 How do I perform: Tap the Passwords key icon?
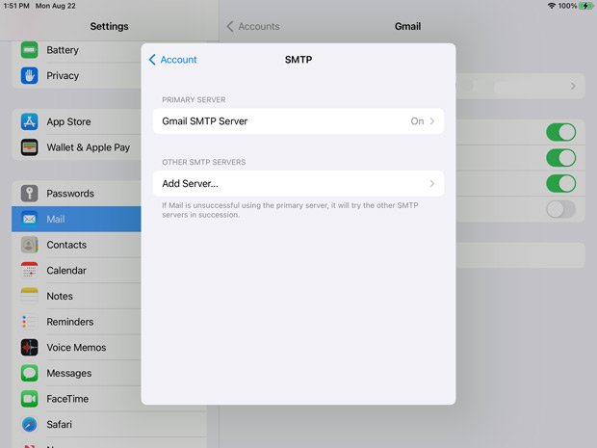tap(29, 193)
